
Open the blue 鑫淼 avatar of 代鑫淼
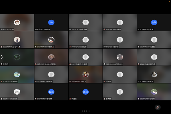(x=85, y=92)
